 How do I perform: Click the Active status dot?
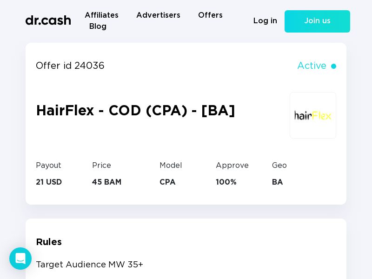tap(333, 66)
